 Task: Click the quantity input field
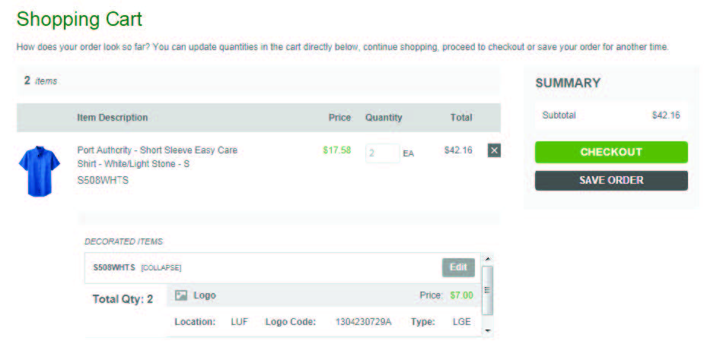point(382,153)
